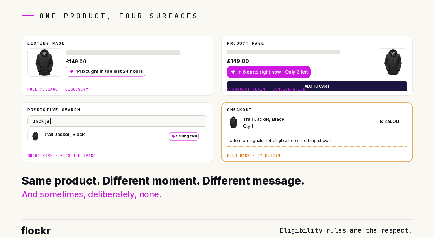Click the product page jacket image

[x=393, y=62]
